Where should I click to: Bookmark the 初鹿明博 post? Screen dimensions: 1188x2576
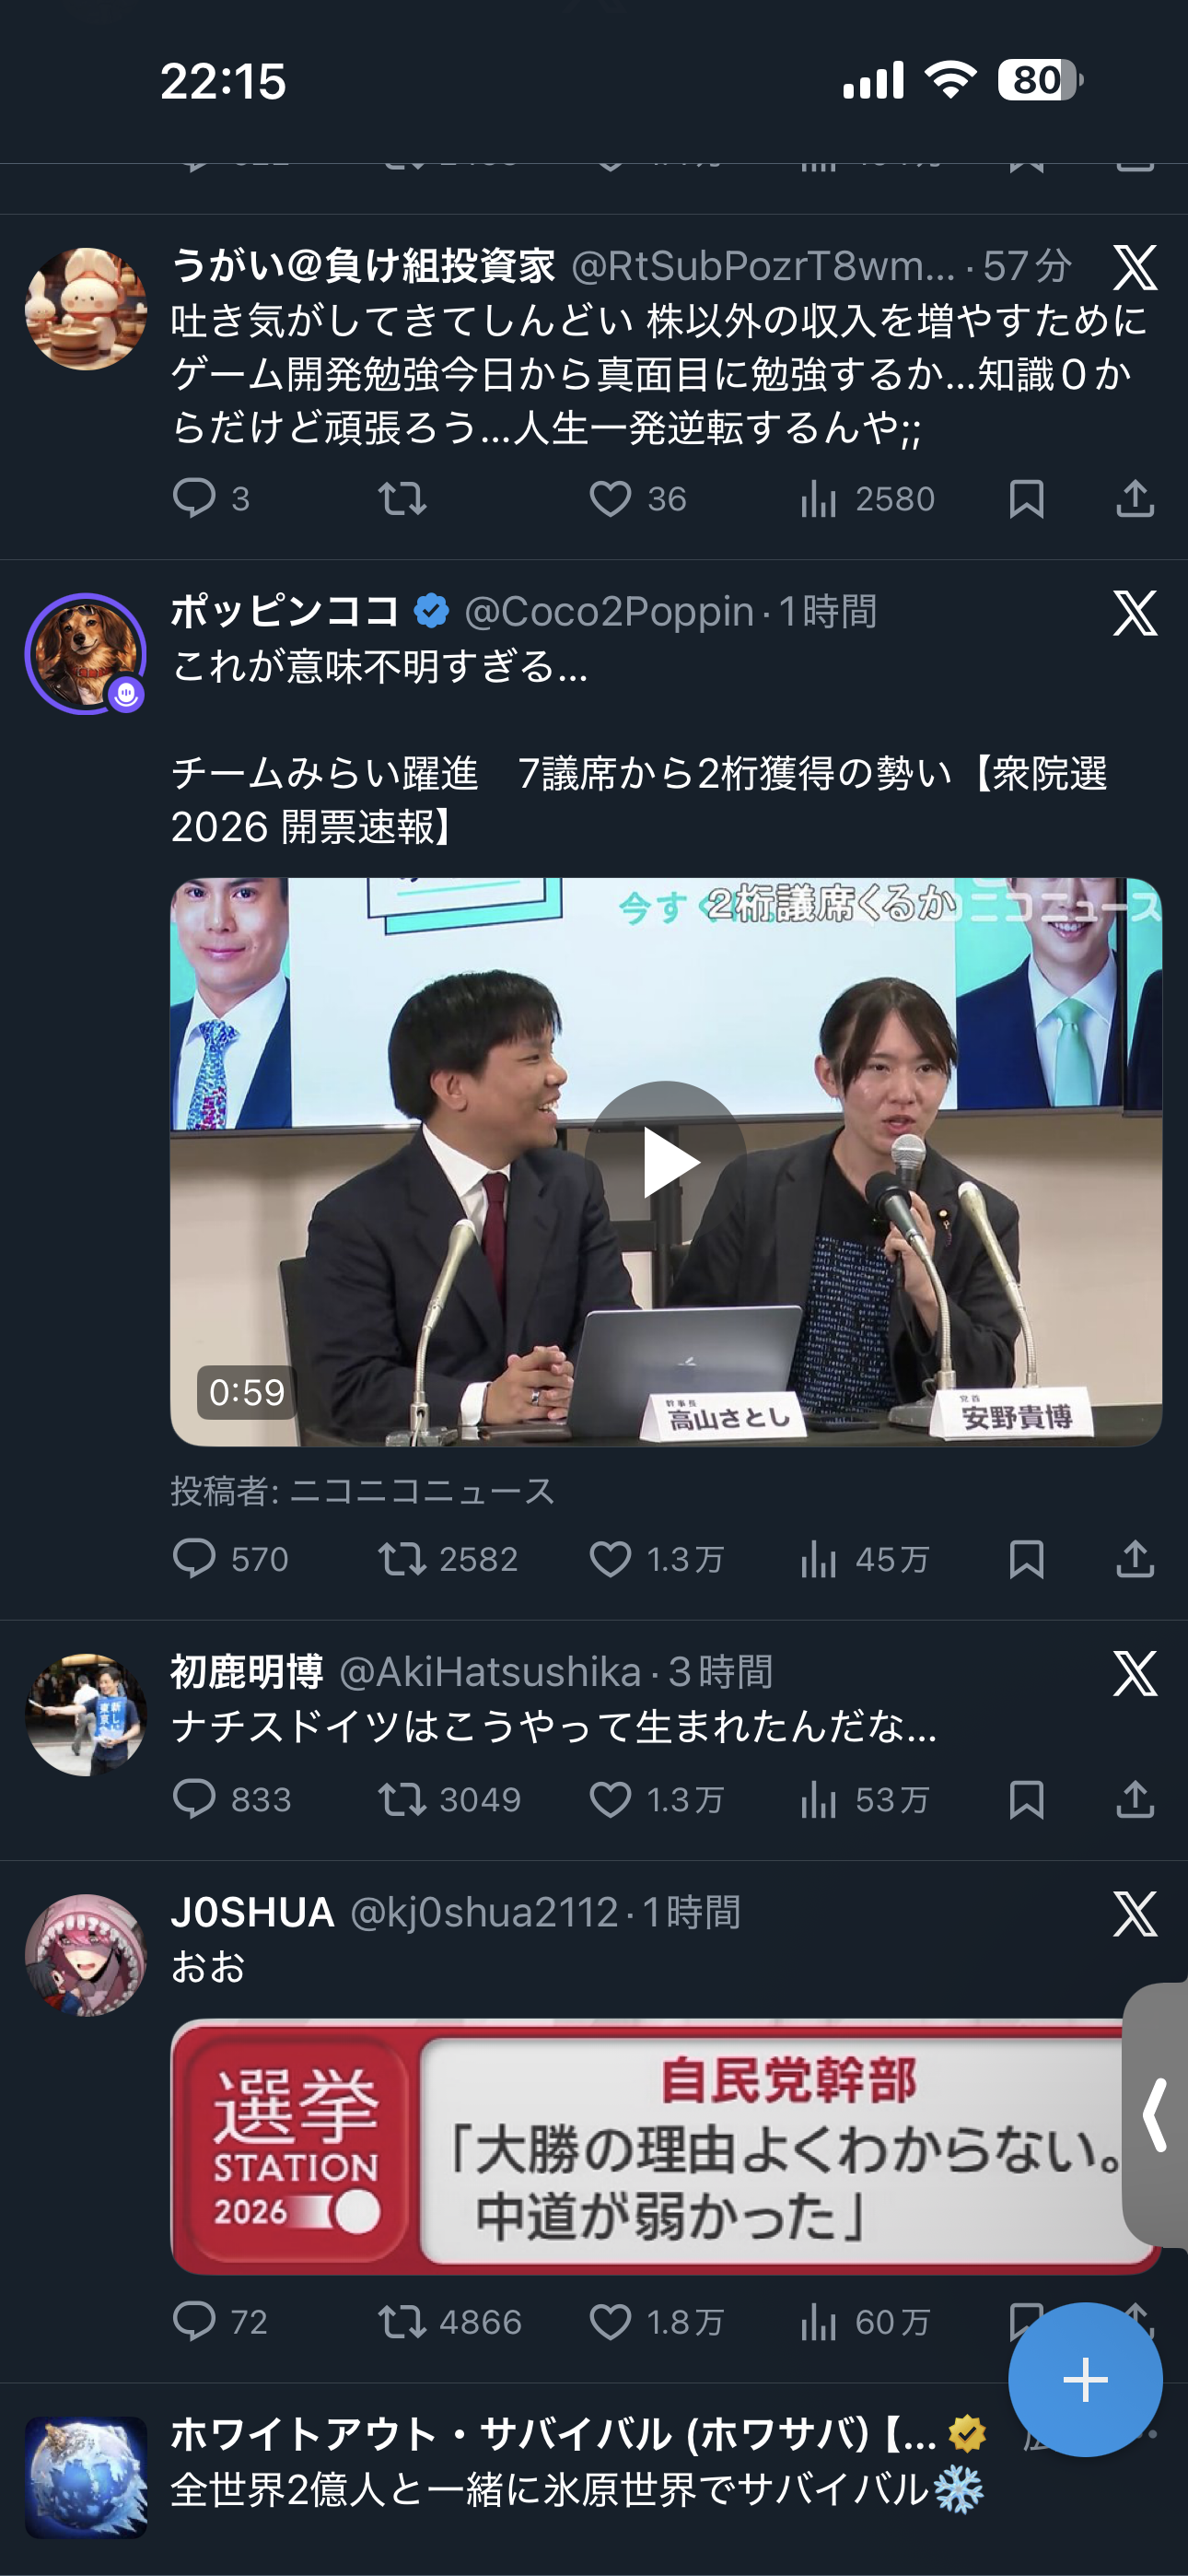[x=1026, y=1800]
